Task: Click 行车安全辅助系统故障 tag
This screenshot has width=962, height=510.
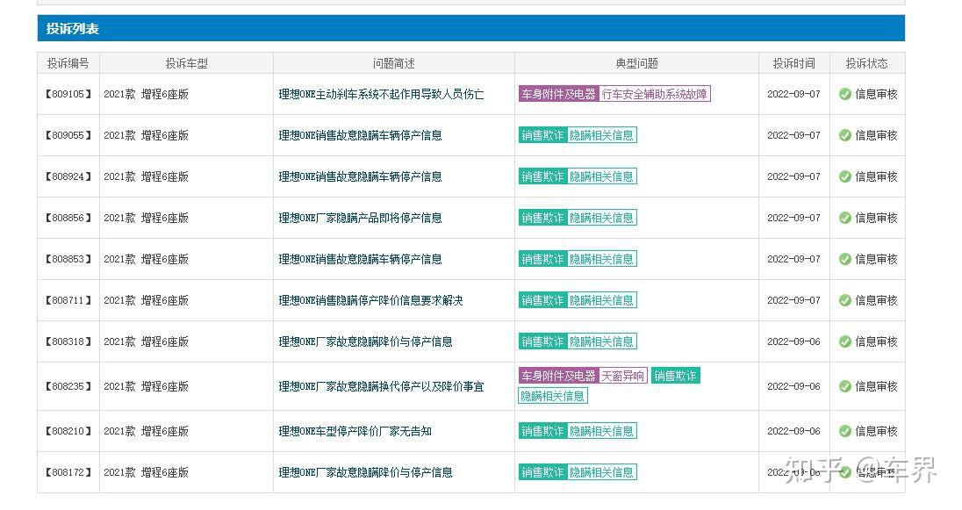Action: tap(654, 94)
